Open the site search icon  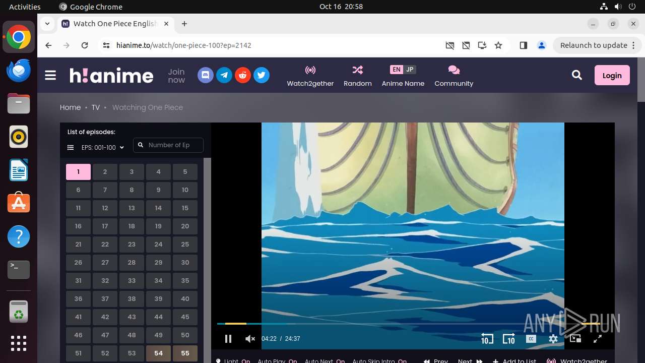pos(577,75)
